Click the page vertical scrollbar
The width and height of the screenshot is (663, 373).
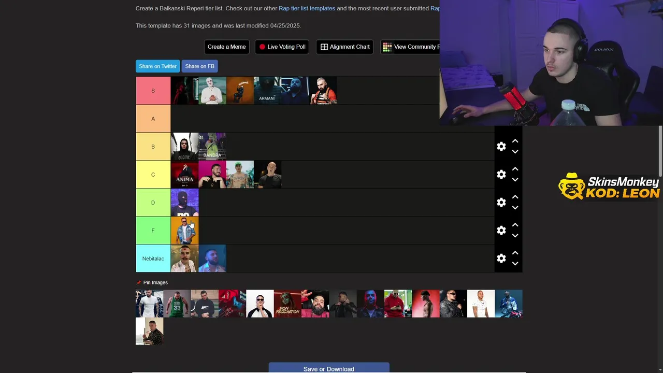click(660, 150)
